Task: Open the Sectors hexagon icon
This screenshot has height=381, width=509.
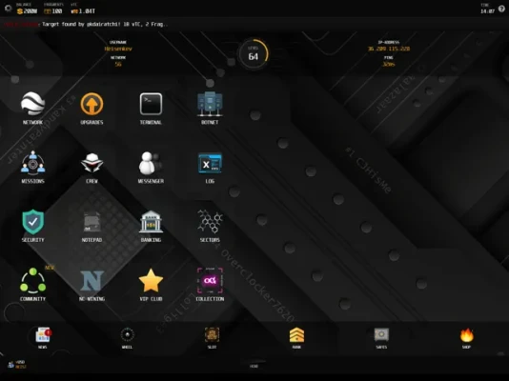Action: pos(210,222)
